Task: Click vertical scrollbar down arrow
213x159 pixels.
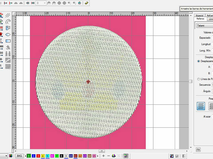Action: click(x=191, y=148)
